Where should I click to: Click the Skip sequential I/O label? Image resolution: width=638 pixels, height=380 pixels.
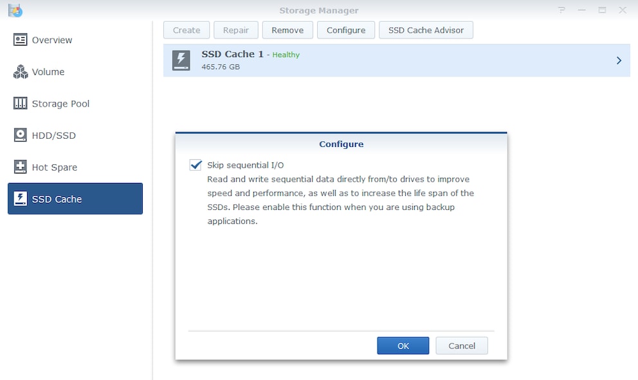245,165
